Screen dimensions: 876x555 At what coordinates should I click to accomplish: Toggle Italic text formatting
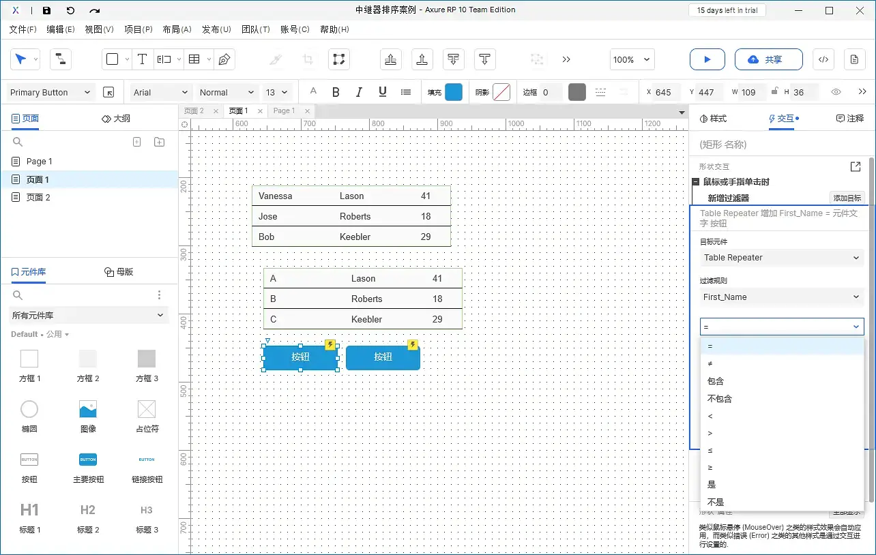pyautogui.click(x=359, y=92)
